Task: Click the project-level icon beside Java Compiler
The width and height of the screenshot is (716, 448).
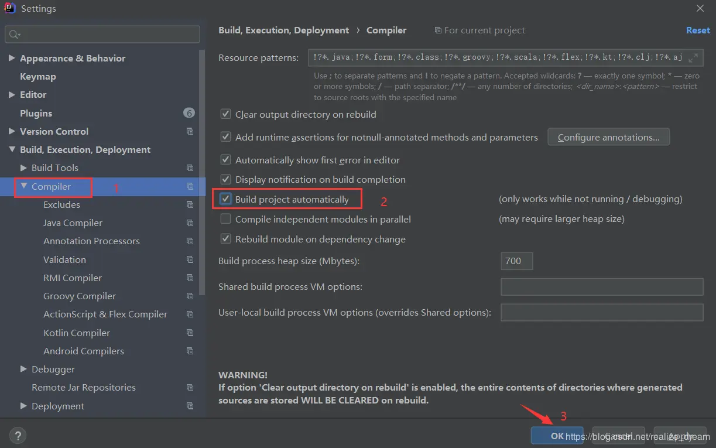Action: click(x=190, y=223)
